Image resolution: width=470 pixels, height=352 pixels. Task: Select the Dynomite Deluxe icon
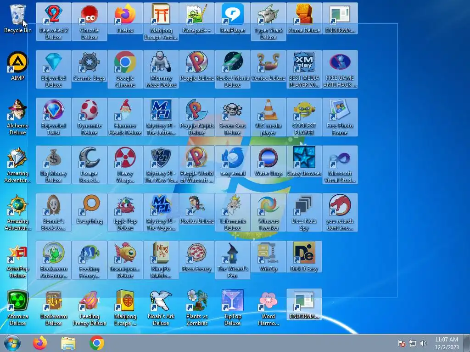tap(90, 117)
